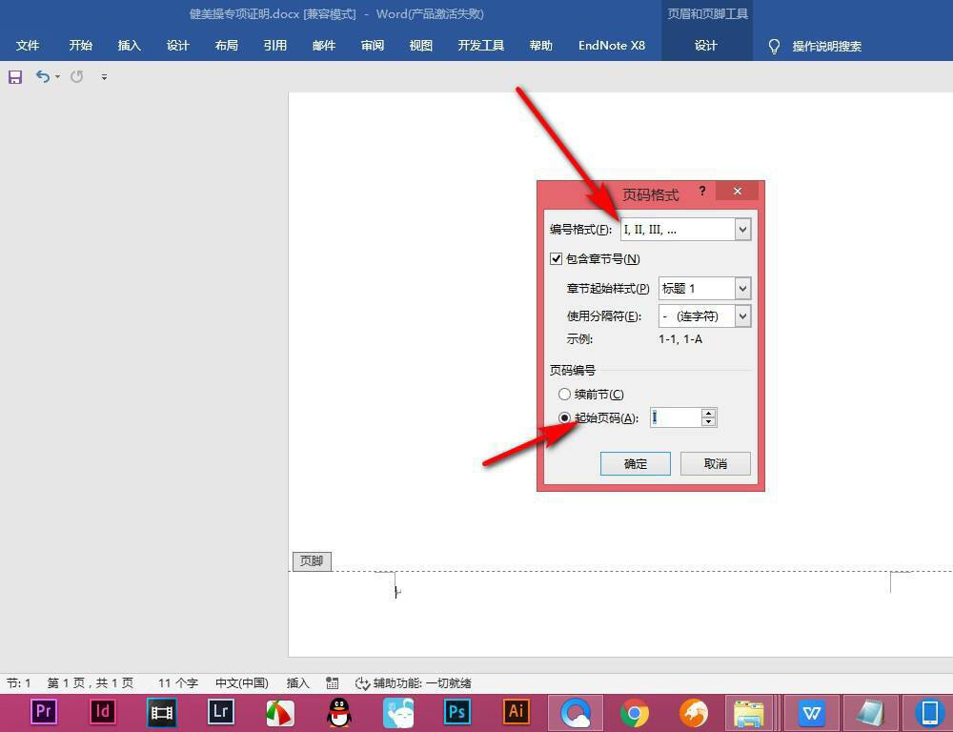Click the help question mark in 页码格式 dialog
Viewport: 953px width, 732px height.
pos(702,191)
